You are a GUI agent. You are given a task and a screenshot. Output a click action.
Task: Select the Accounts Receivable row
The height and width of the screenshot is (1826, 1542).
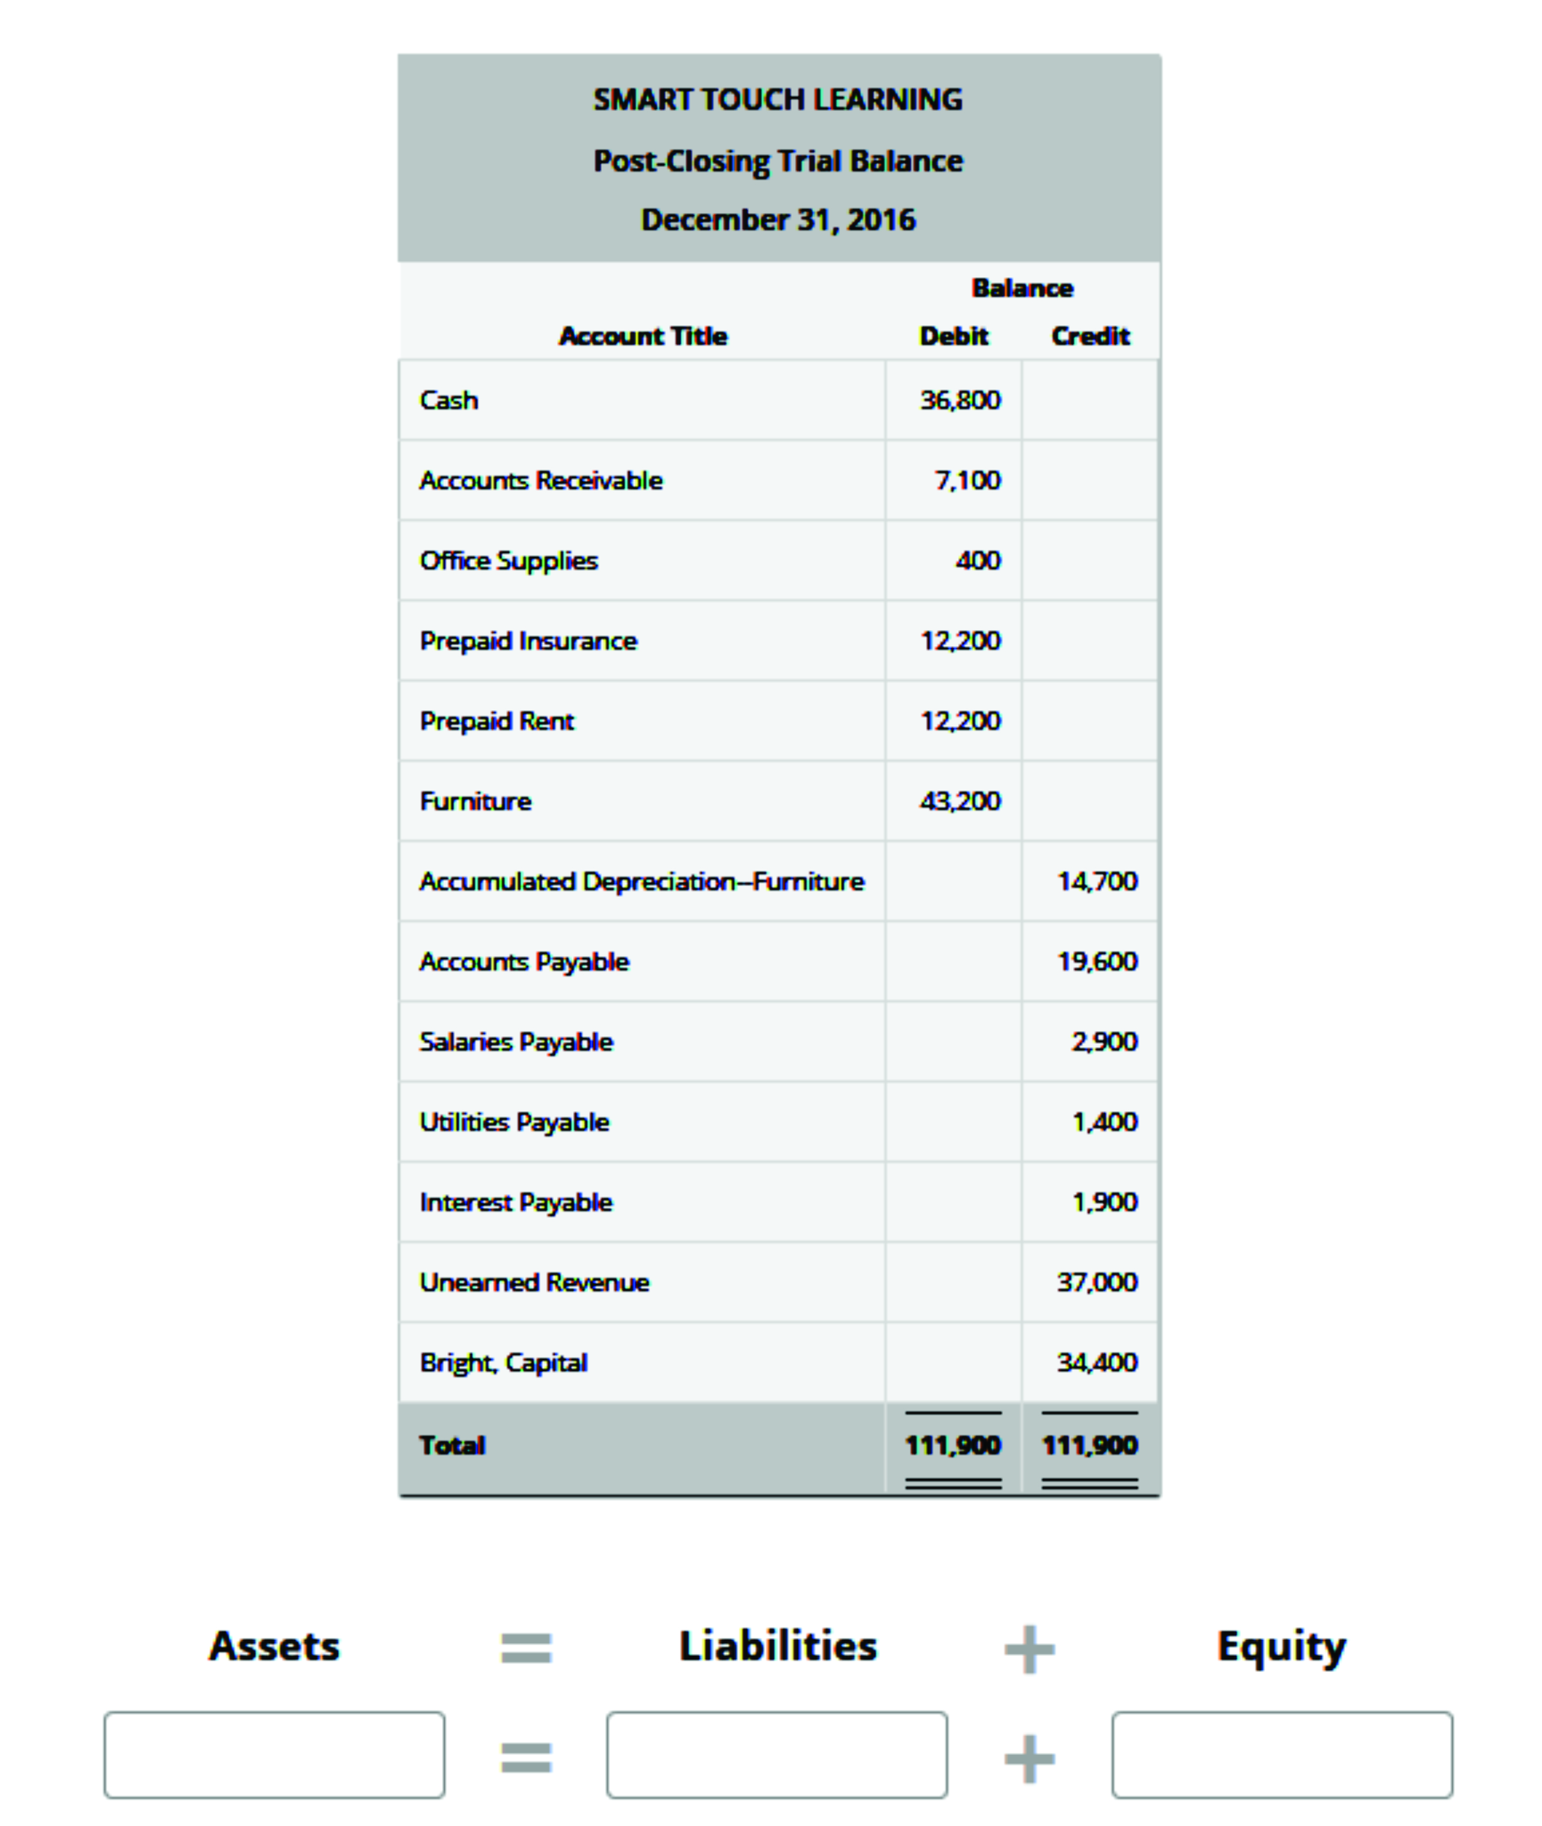click(542, 481)
